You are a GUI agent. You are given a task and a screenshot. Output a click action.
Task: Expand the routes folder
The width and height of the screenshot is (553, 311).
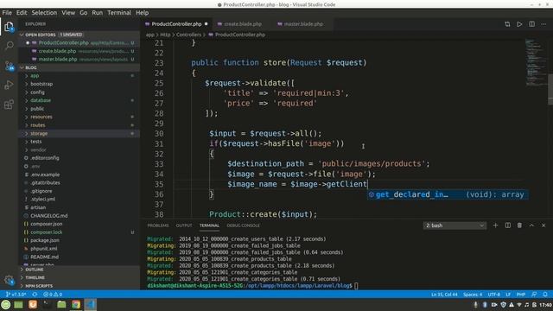tap(79, 125)
